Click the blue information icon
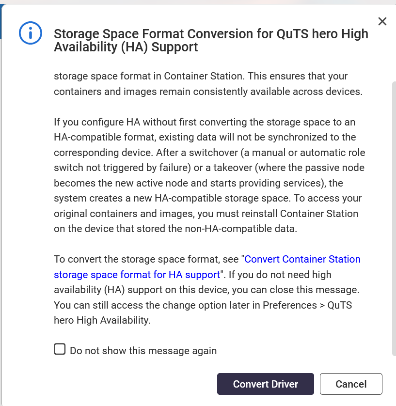 click(31, 33)
